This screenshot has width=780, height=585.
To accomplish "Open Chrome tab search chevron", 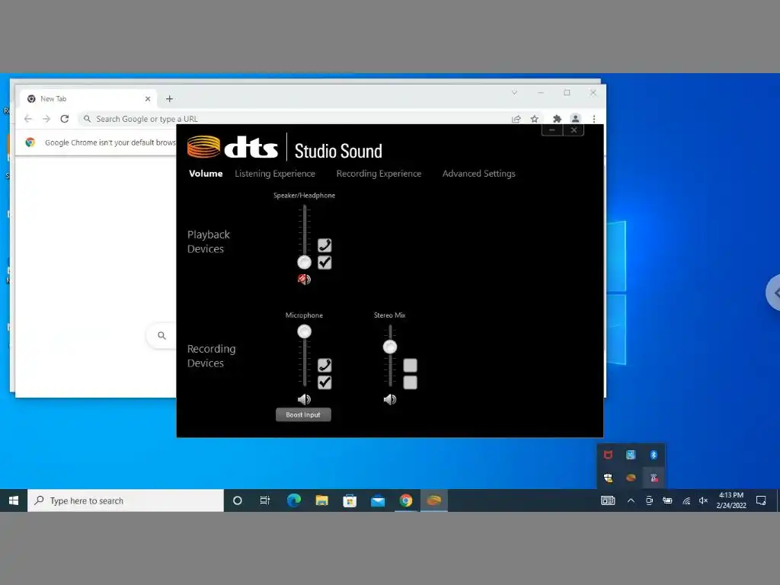I will pyautogui.click(x=514, y=92).
